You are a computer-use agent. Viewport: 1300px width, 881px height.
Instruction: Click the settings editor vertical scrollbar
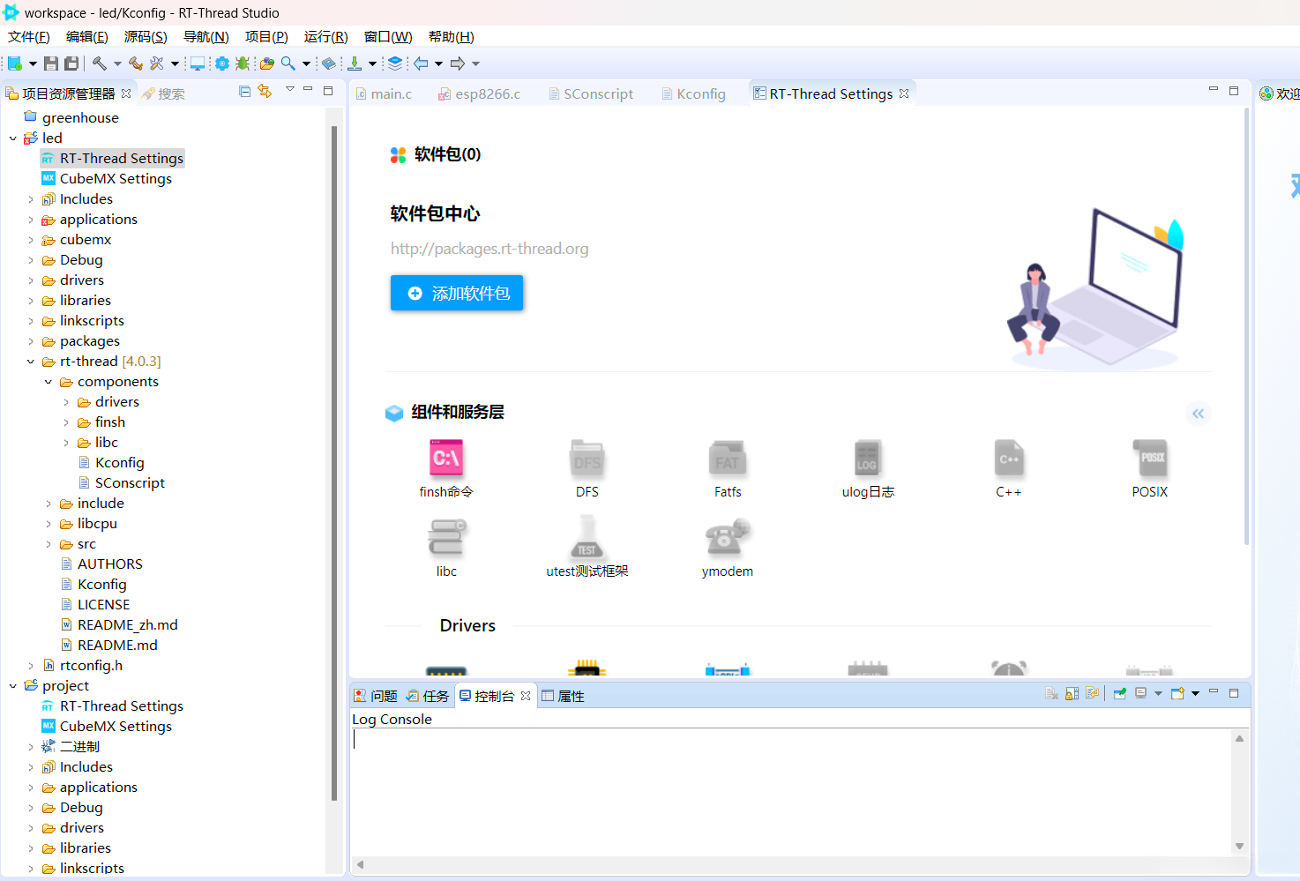[1246, 326]
